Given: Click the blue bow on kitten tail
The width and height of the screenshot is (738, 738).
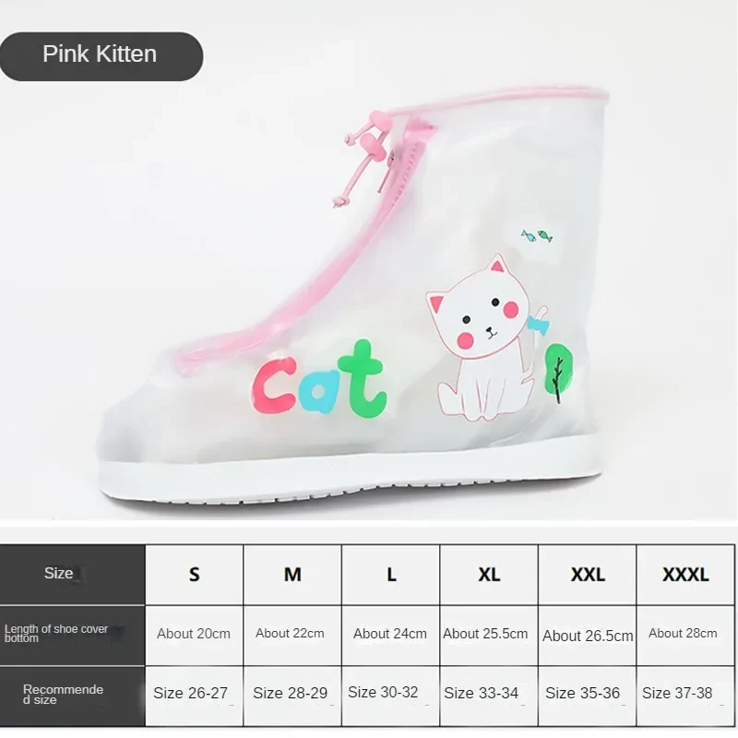Looking at the screenshot, I should 537,325.
